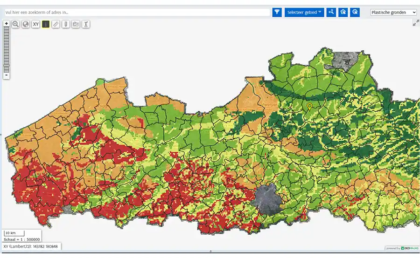Click the address search input field
This screenshot has height=258, width=420.
pos(136,13)
